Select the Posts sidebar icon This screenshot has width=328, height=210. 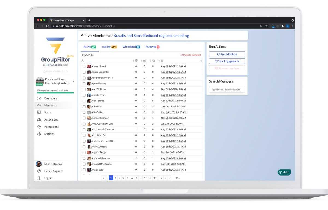[x=39, y=112]
